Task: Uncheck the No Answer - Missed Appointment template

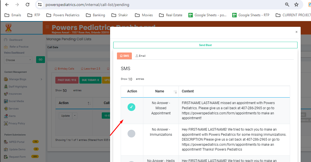Action: pos(131,107)
